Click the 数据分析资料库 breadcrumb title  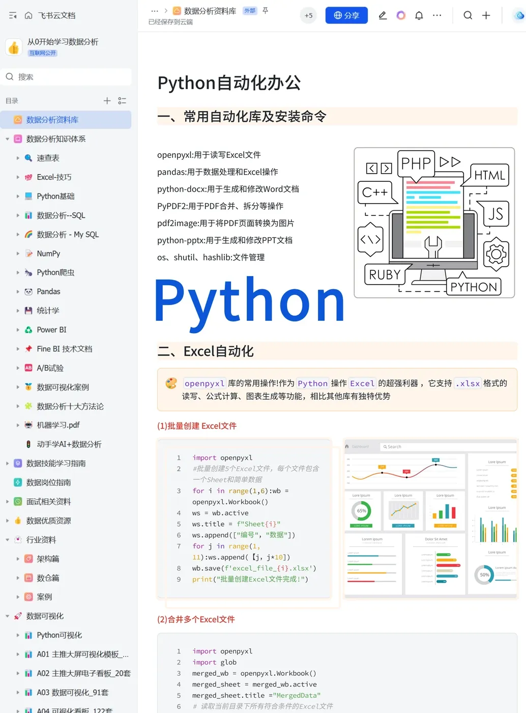coord(210,11)
